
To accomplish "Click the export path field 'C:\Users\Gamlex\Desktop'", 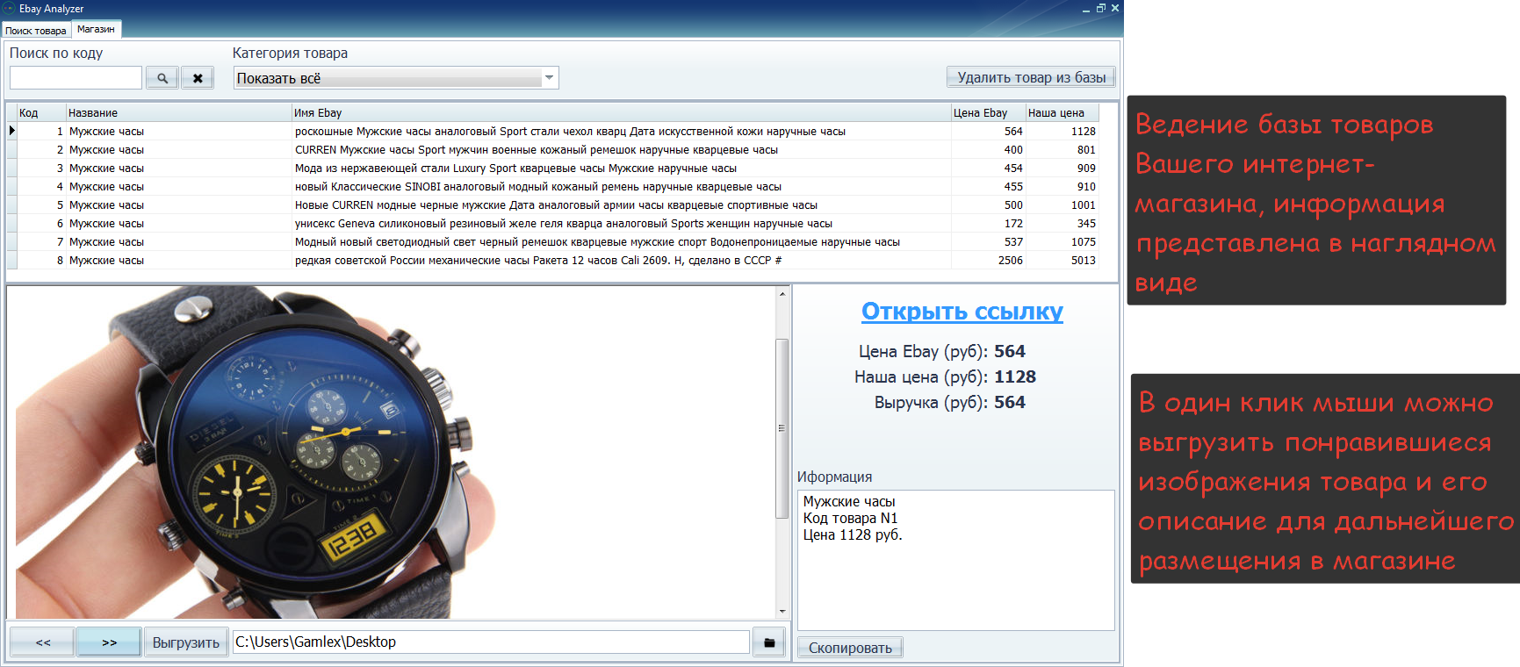I will pos(491,642).
